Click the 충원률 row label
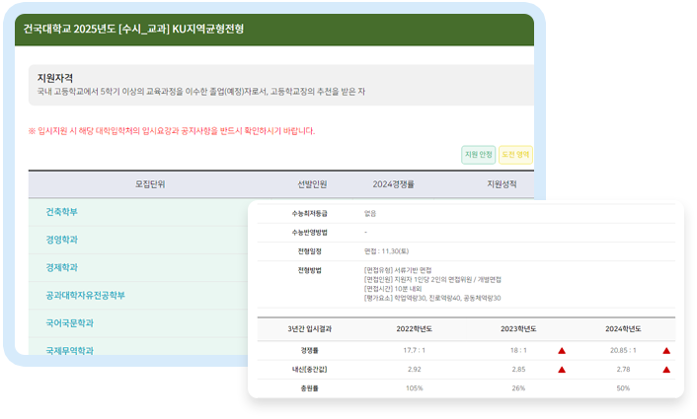Viewport: 697px width, 419px height. coord(309,387)
